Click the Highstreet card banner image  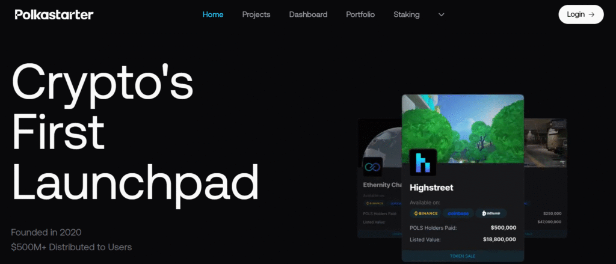coord(463,129)
